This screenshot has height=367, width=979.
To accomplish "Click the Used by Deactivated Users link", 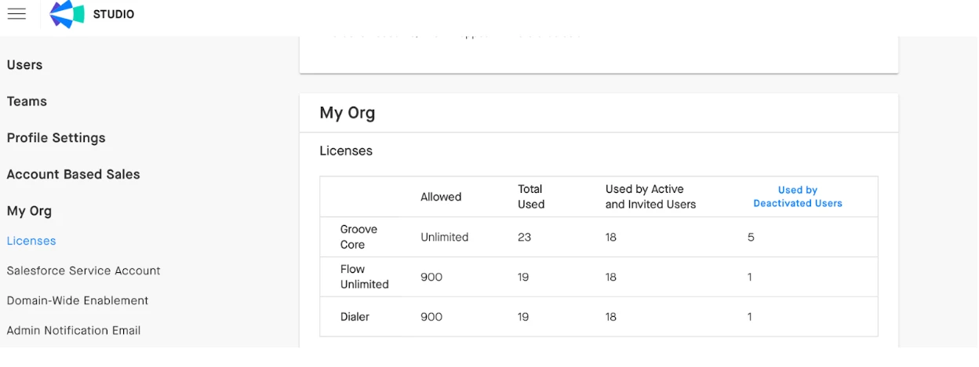I will pos(797,196).
